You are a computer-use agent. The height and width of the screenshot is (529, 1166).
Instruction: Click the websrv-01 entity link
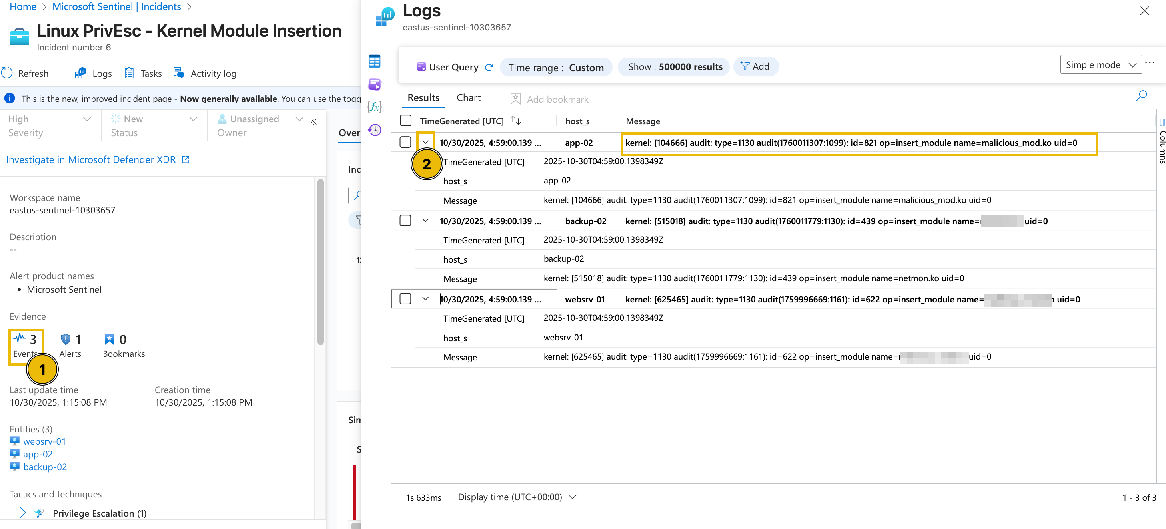tap(44, 441)
